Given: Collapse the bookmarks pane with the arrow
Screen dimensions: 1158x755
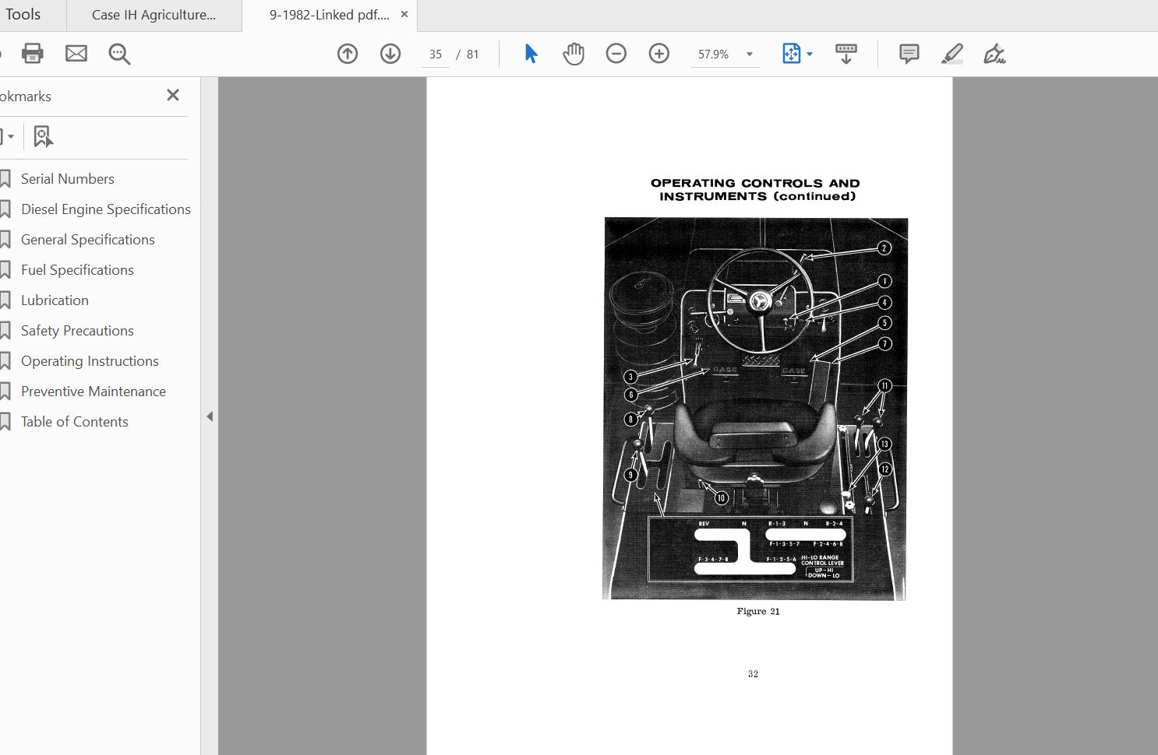Looking at the screenshot, I should click(210, 416).
